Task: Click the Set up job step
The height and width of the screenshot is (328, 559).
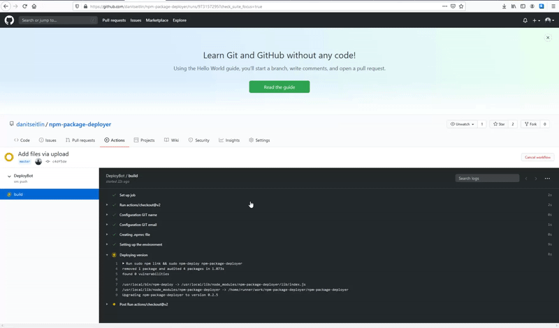Action: coord(127,195)
